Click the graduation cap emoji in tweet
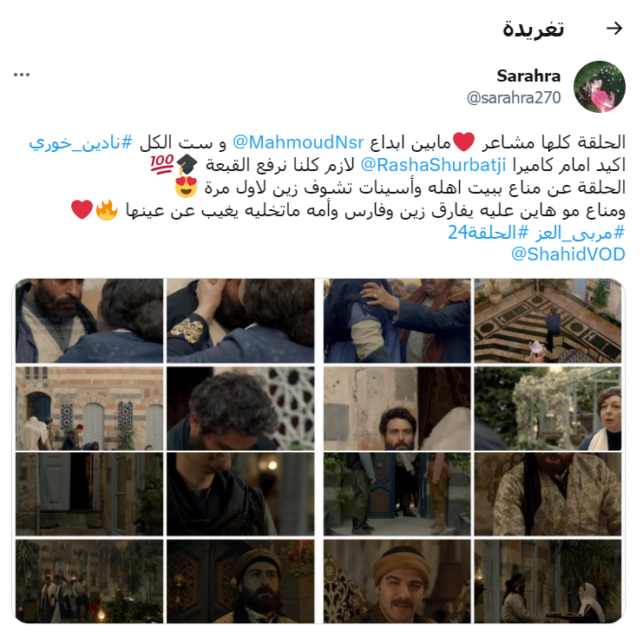Screen dimensions: 643x639 [187, 165]
